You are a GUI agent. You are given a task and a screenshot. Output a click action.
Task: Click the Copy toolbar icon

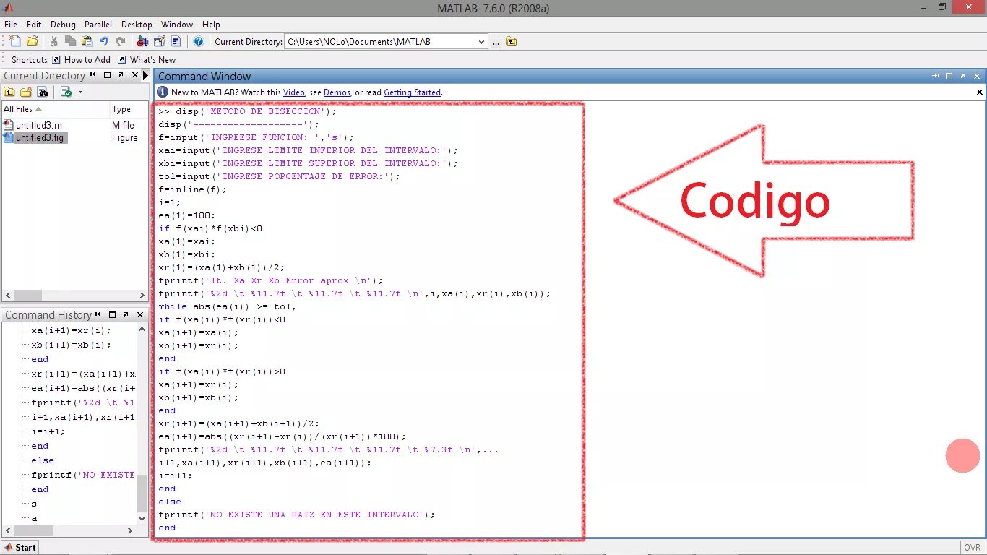pyautogui.click(x=70, y=41)
